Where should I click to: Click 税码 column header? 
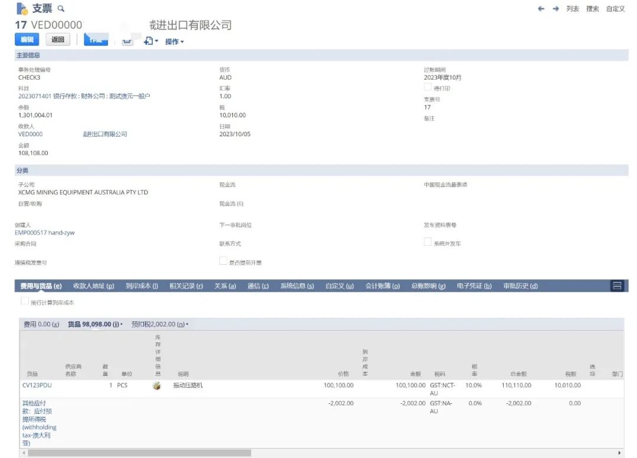coord(439,374)
